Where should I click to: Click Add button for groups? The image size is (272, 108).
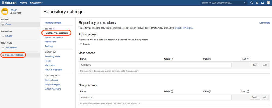click(265, 97)
